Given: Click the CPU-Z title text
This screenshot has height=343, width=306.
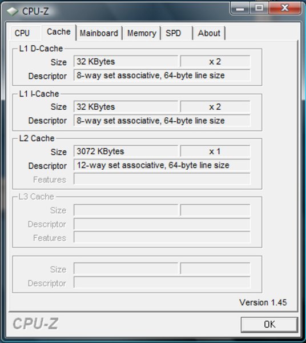Looking at the screenshot, I should click(35, 11).
